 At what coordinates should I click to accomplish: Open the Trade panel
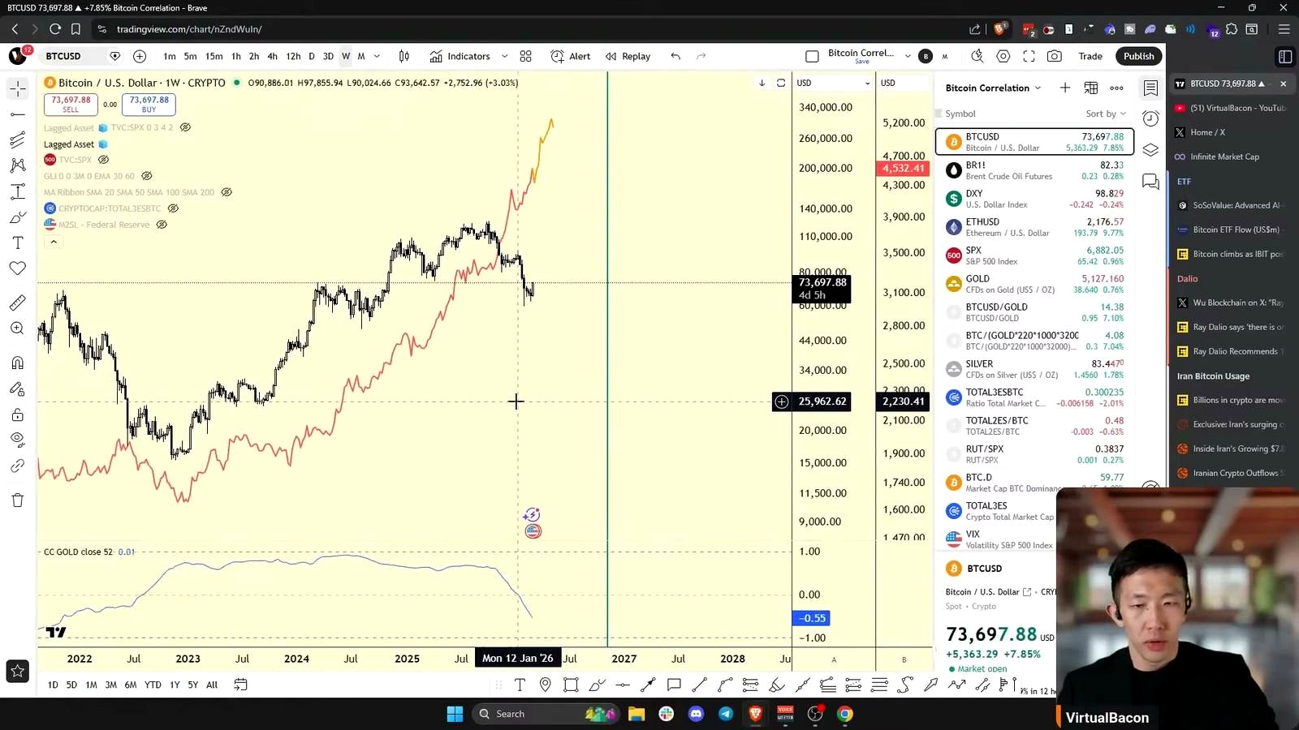click(1090, 56)
